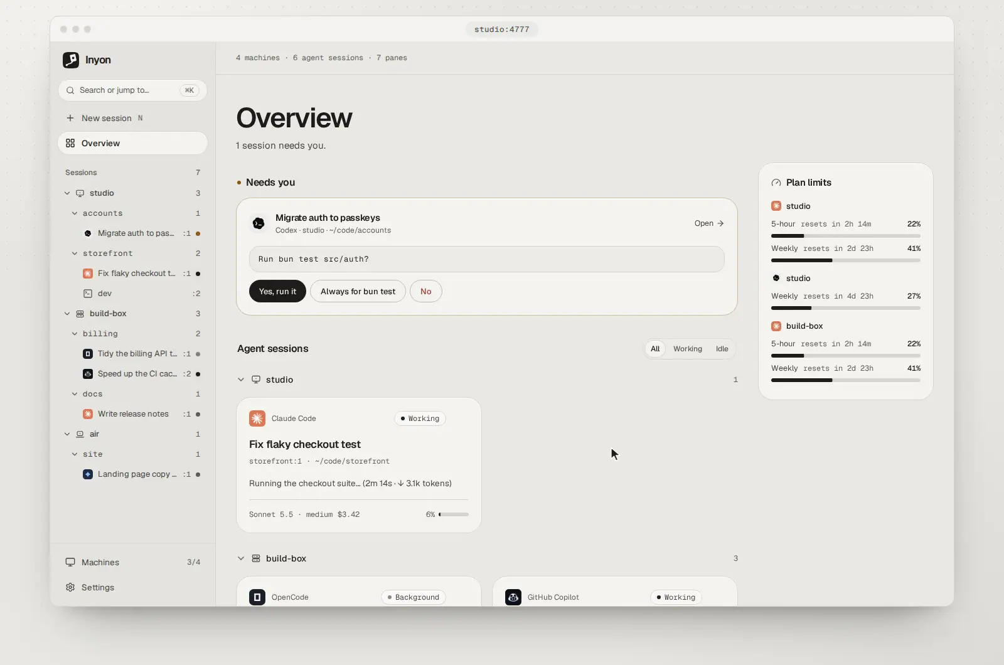Click the 4 machines status text
1004x665 pixels.
tap(258, 58)
